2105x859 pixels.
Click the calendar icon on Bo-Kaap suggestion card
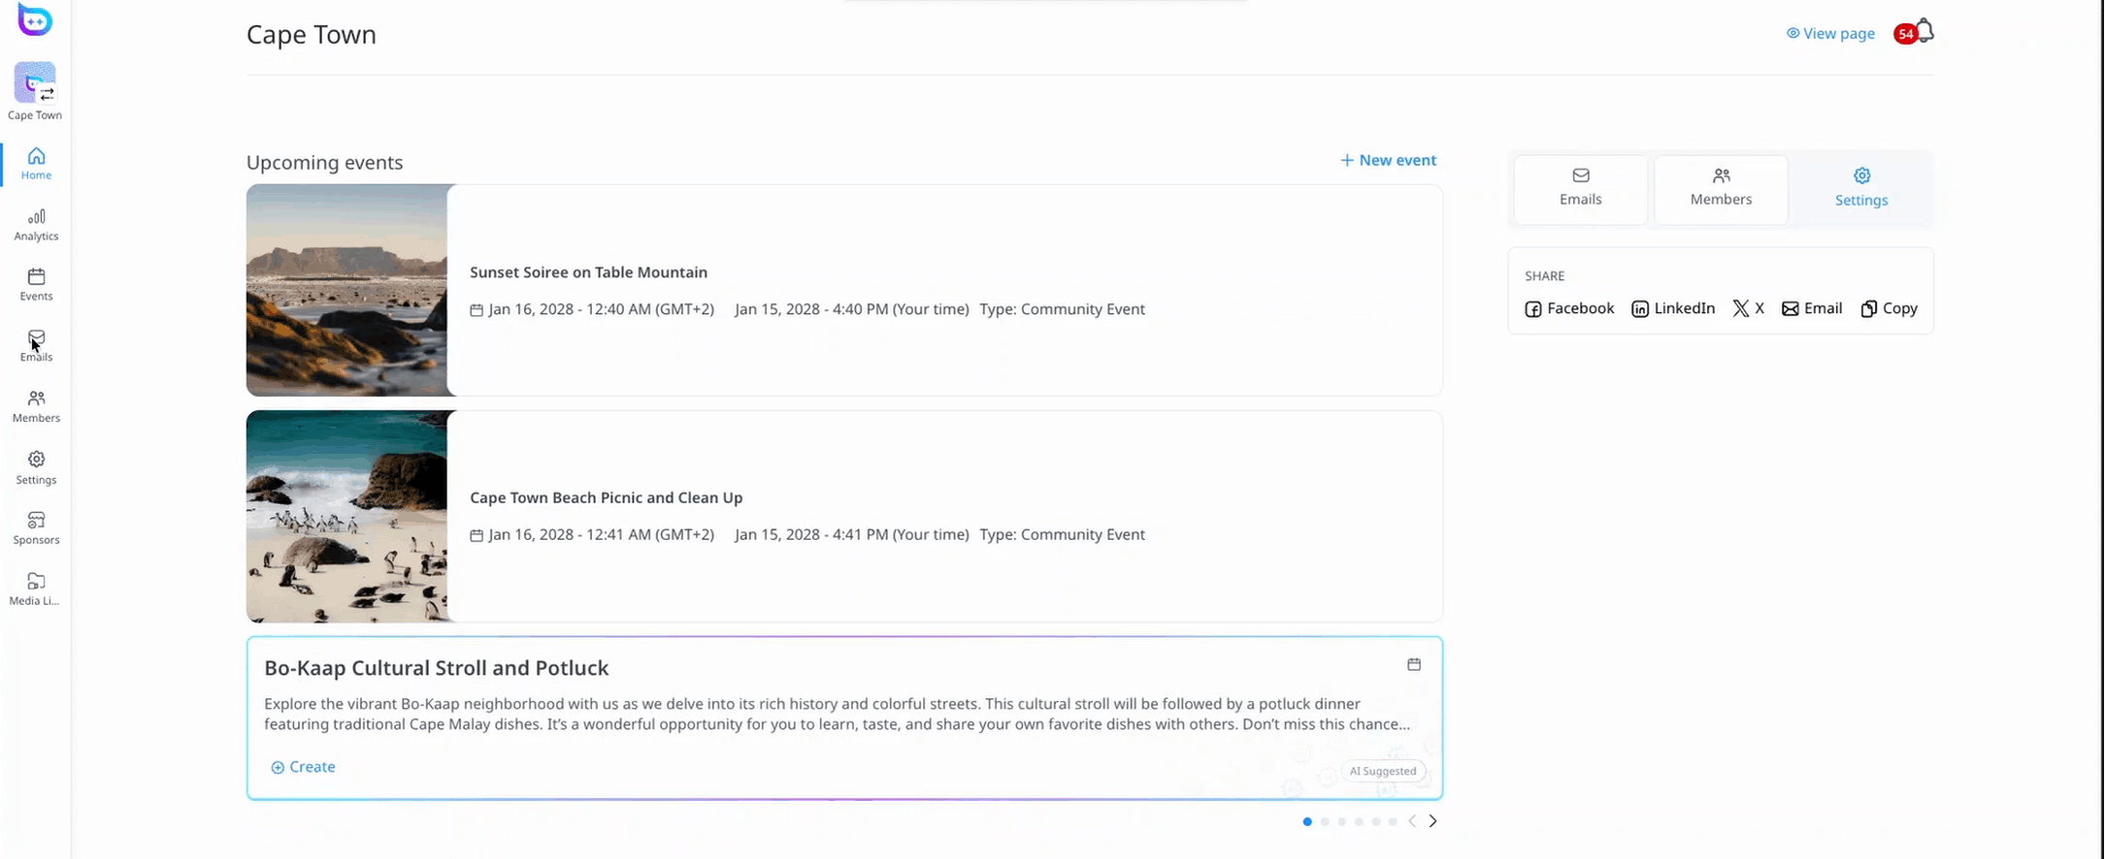pos(1414,664)
